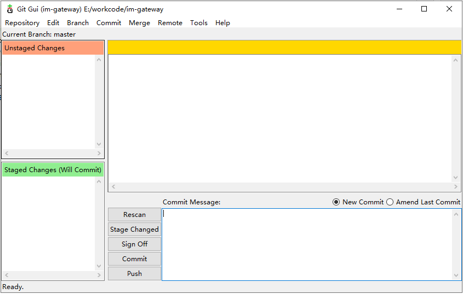Open the Commit menu in menu bar
This screenshot has width=463, height=294.
[x=108, y=23]
